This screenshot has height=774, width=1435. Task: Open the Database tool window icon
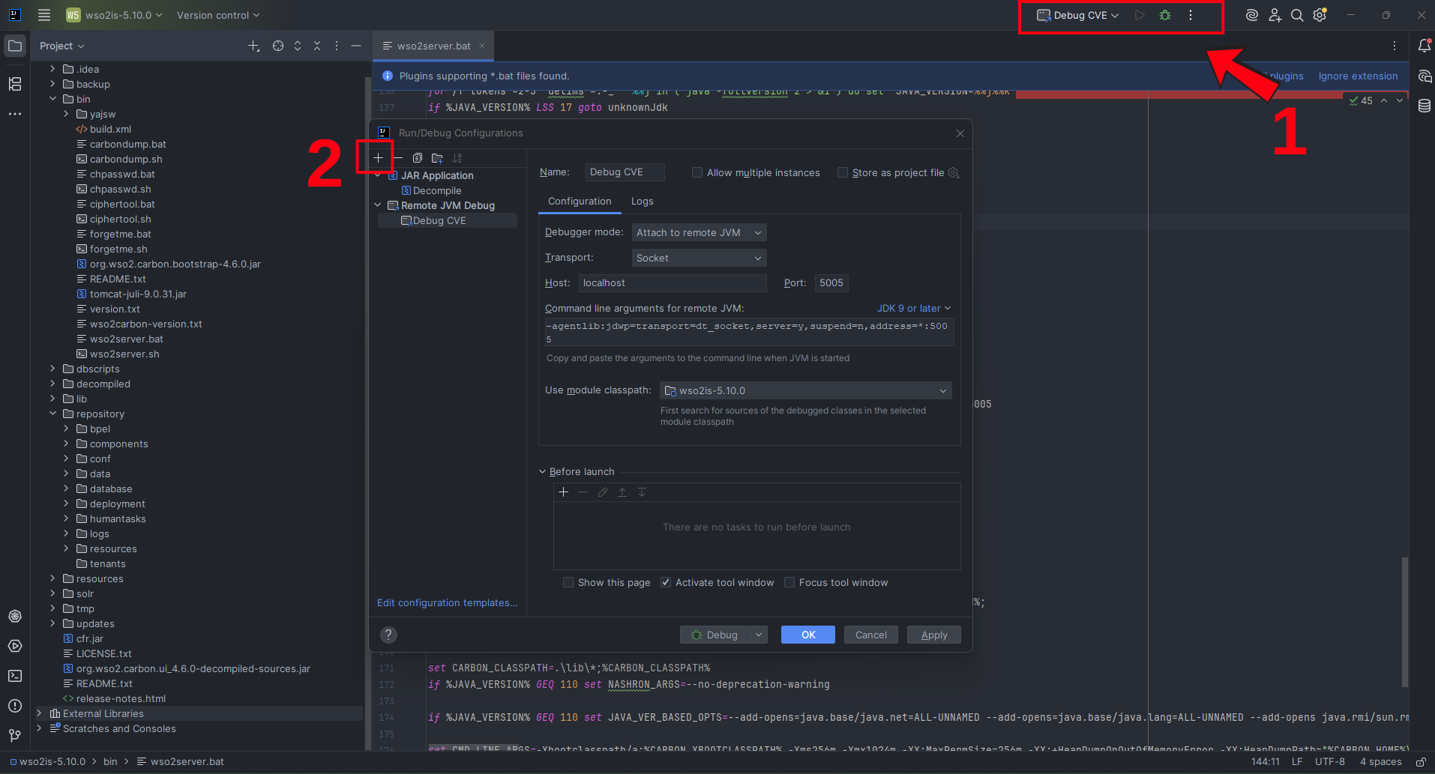(x=1425, y=106)
